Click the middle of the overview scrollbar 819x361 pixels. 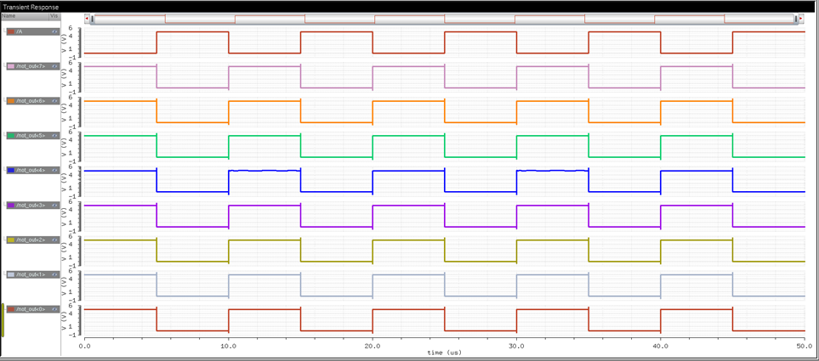pos(444,20)
